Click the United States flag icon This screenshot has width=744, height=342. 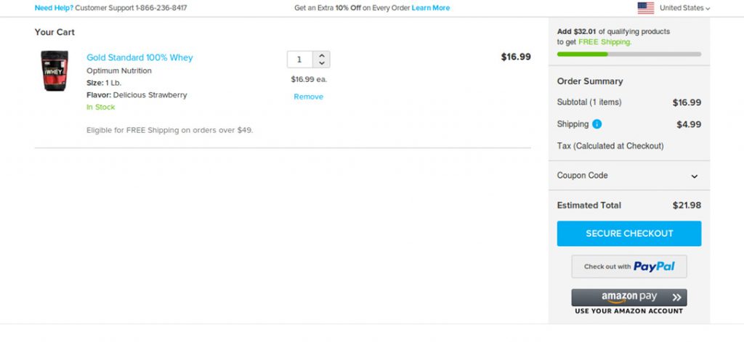(645, 8)
